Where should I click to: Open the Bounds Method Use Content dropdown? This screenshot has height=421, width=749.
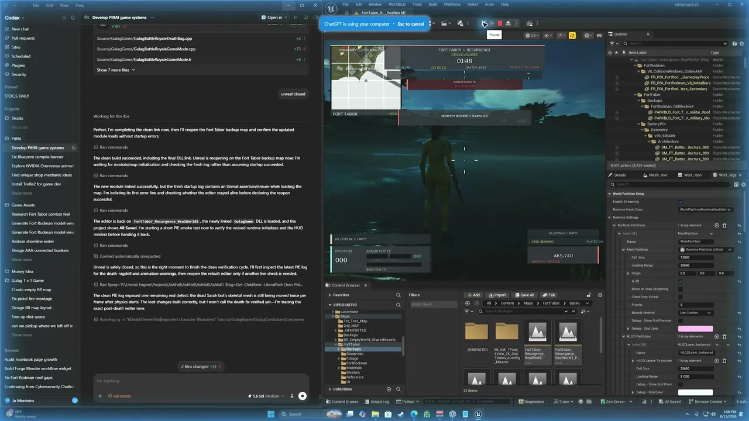[696, 313]
